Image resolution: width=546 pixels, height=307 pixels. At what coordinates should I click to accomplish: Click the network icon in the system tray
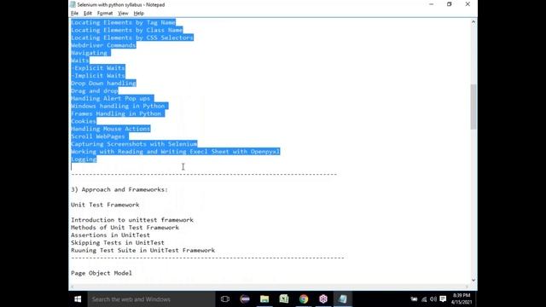(424, 299)
